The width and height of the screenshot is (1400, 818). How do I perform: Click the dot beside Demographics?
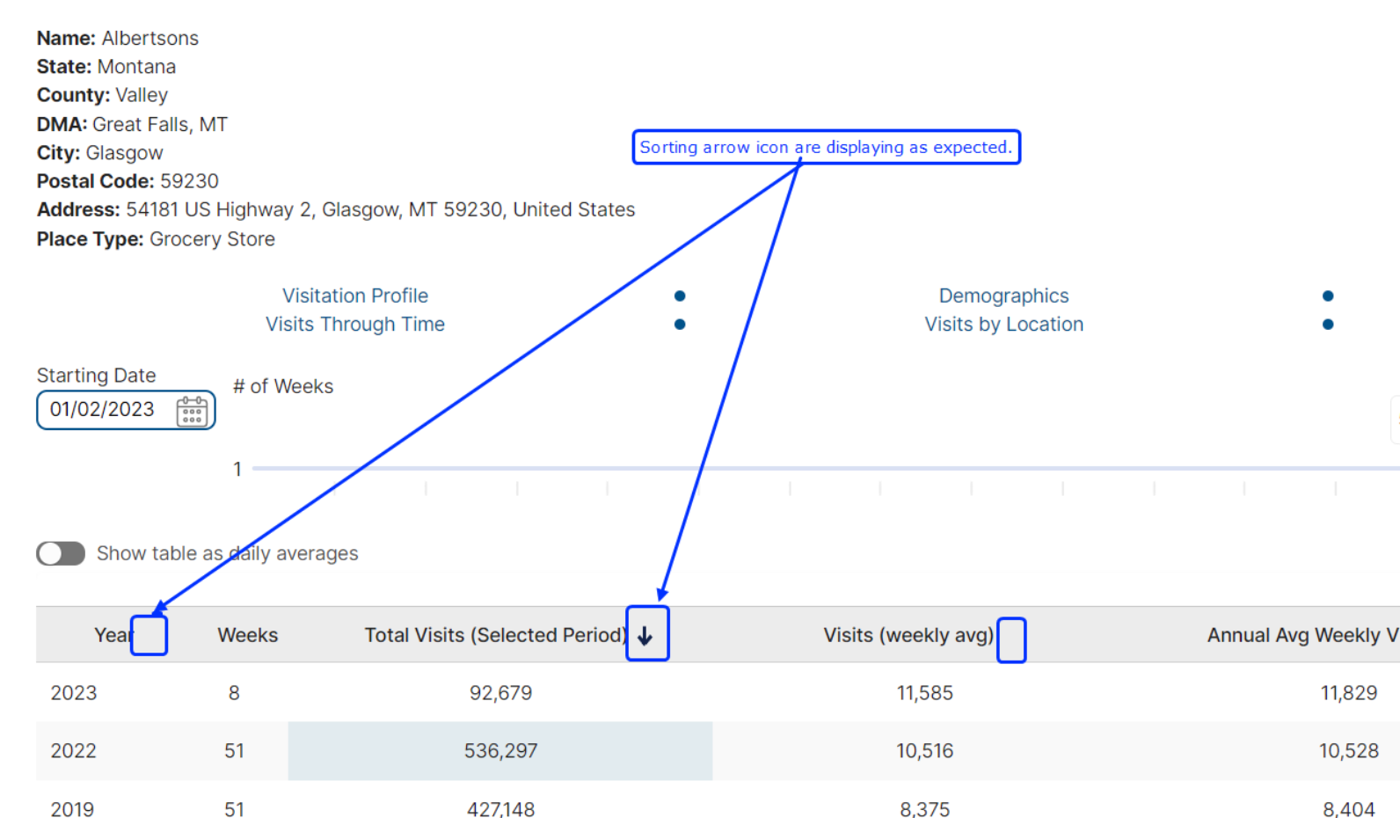1328,296
